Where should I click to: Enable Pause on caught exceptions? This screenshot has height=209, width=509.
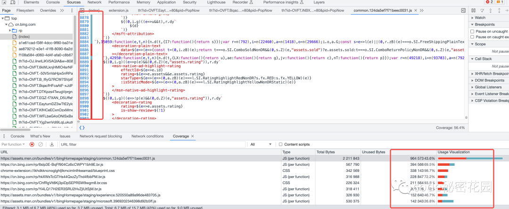pos(472,37)
